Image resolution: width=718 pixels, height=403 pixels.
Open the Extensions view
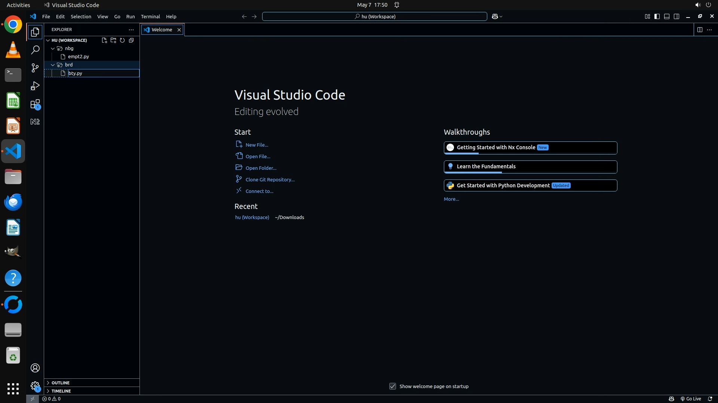[x=35, y=104]
